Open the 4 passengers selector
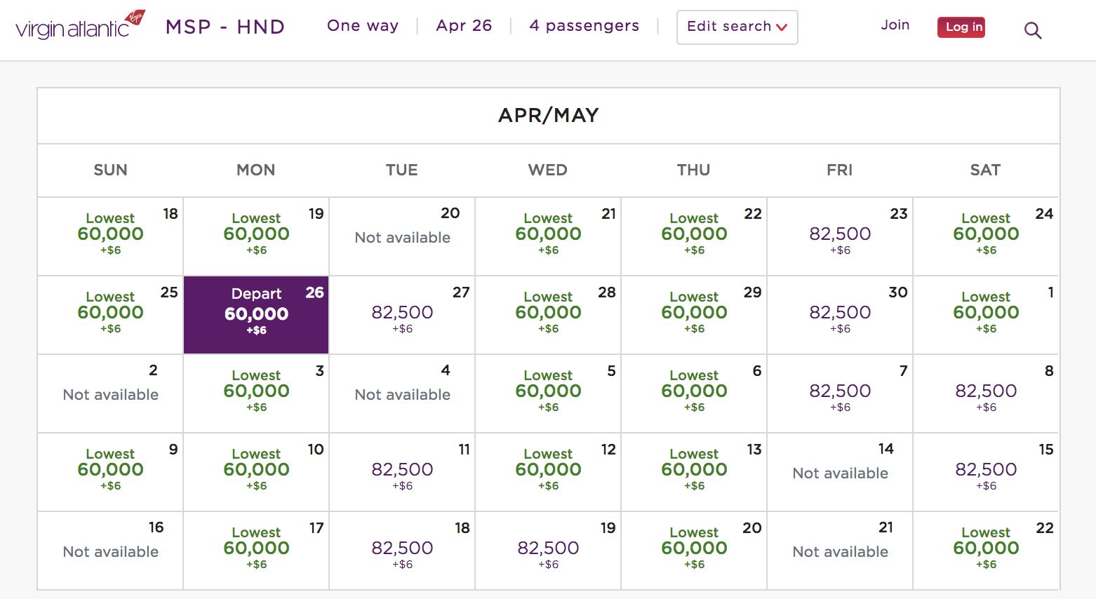Screen dimensions: 1096x599 pyautogui.click(x=584, y=26)
